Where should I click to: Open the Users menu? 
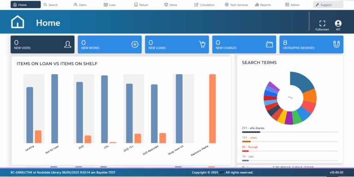(x=80, y=5)
